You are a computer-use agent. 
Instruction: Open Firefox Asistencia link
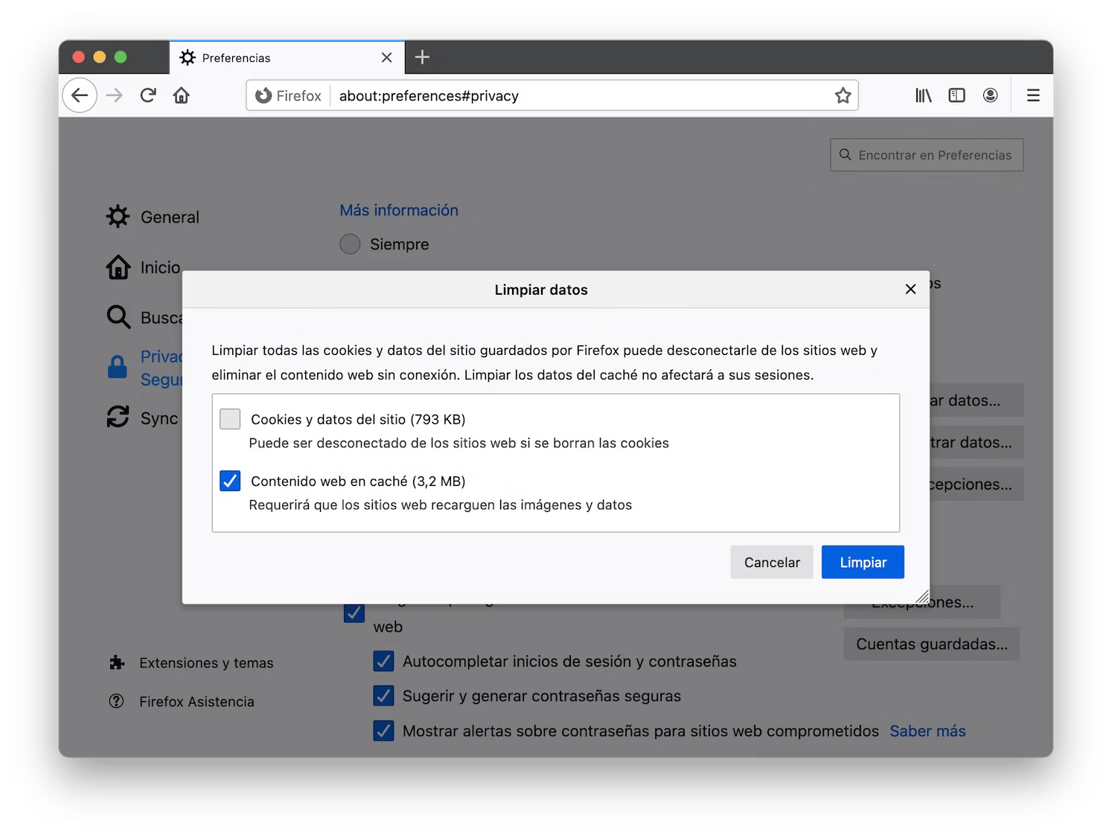coord(182,701)
